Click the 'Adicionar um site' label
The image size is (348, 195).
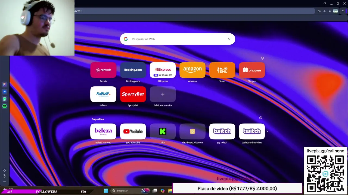(163, 105)
